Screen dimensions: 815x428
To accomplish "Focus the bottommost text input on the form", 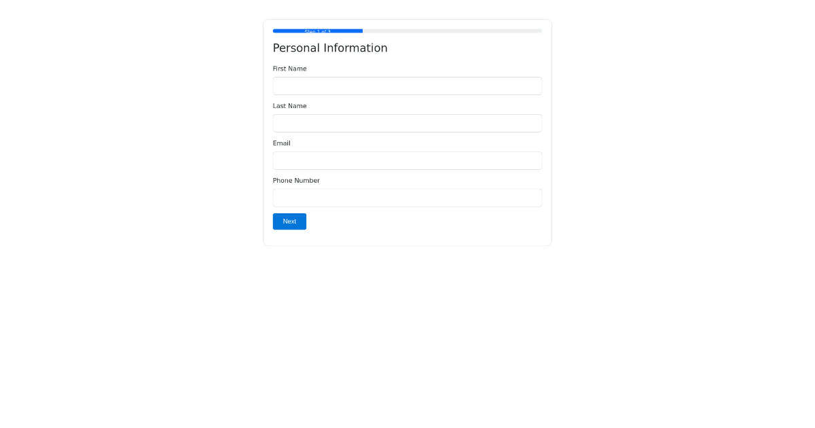I will point(407,198).
